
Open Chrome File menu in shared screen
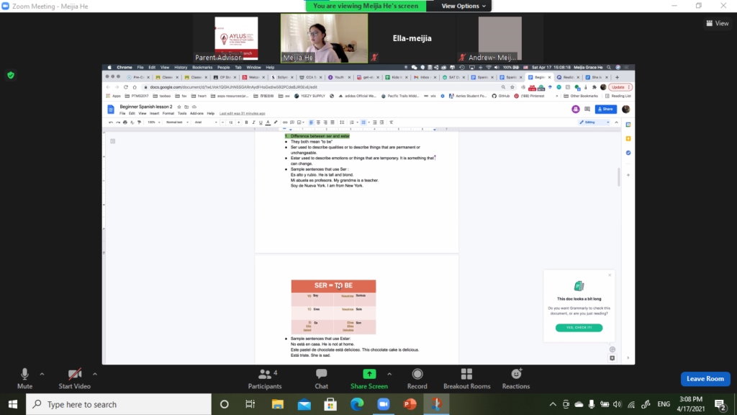coord(140,67)
